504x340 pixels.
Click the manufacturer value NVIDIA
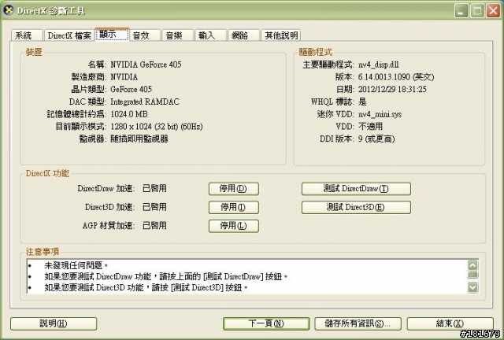124,77
